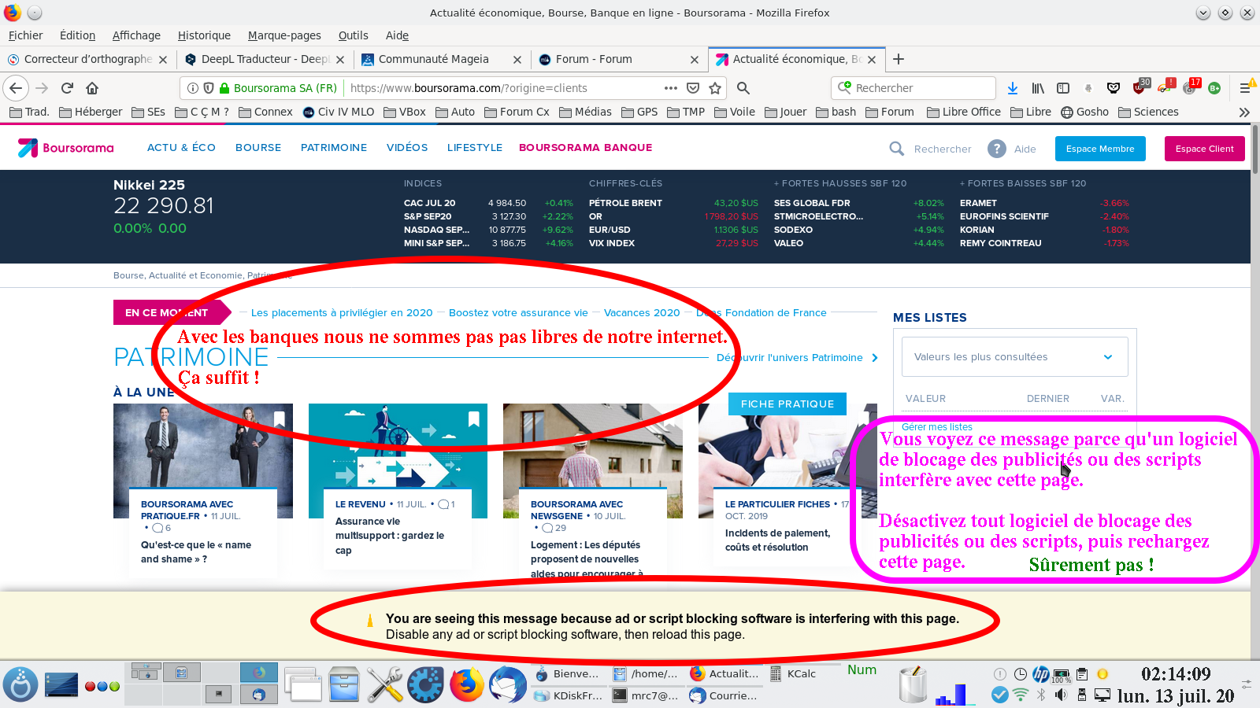Switch to Communauté Mageia tab
The width and height of the screenshot is (1260, 708).
coord(441,59)
